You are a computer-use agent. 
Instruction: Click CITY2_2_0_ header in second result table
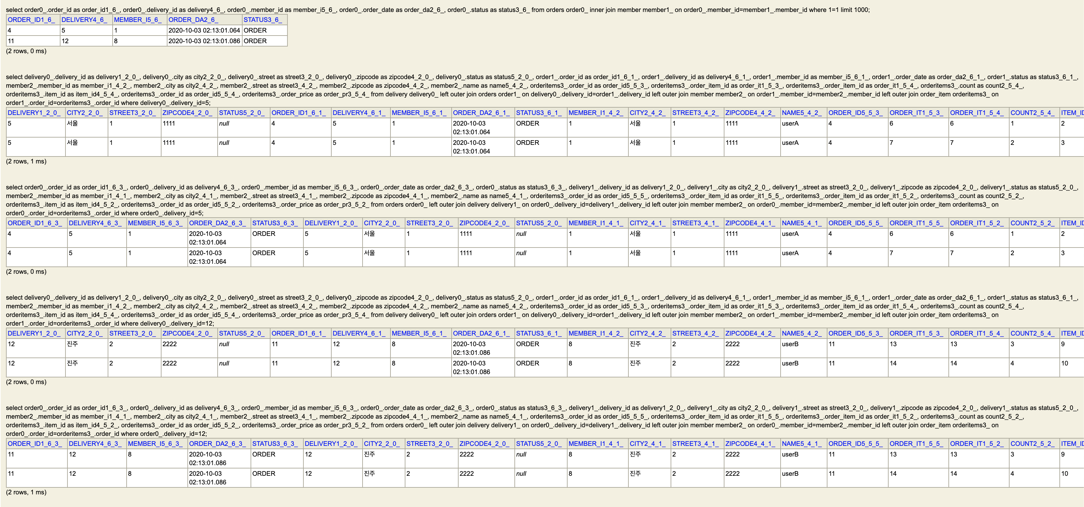pyautogui.click(x=85, y=113)
